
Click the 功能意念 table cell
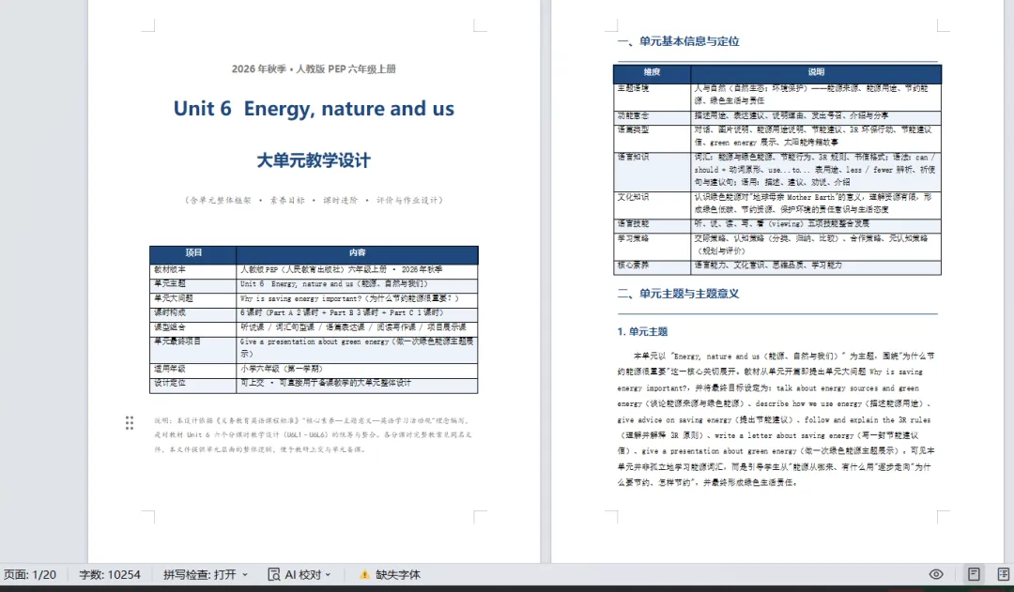click(x=652, y=116)
